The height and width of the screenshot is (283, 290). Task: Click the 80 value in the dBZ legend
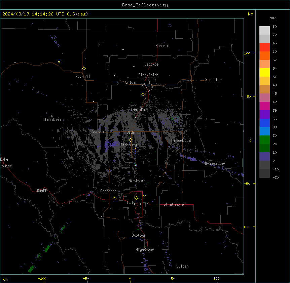point(275,27)
